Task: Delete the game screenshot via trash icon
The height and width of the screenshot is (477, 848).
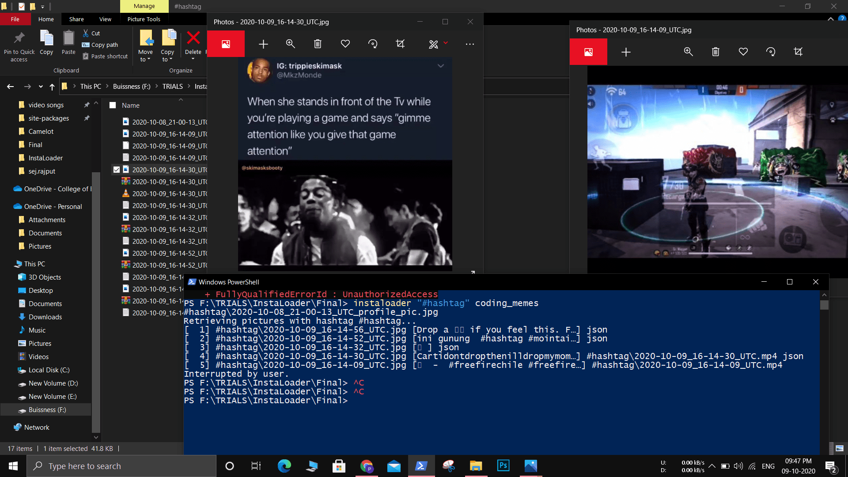Action: coord(715,52)
